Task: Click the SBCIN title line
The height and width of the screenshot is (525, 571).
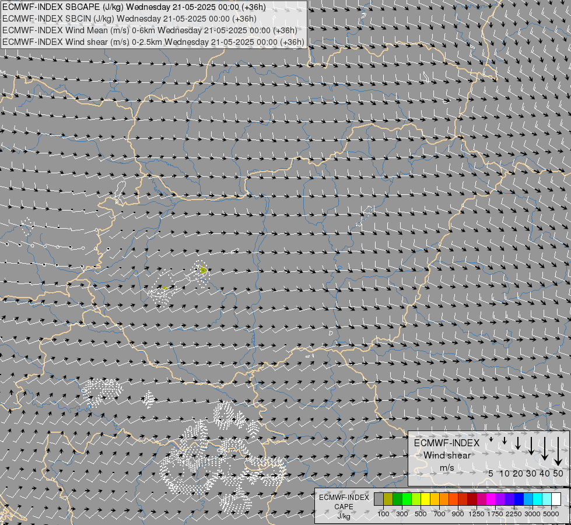Action: pos(129,19)
